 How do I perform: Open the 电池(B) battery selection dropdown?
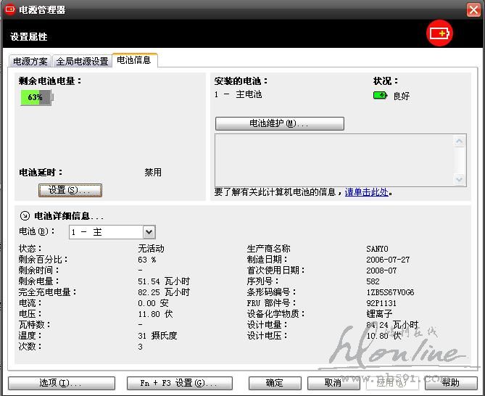149,232
